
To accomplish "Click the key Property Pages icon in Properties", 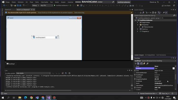I will 147,64.
